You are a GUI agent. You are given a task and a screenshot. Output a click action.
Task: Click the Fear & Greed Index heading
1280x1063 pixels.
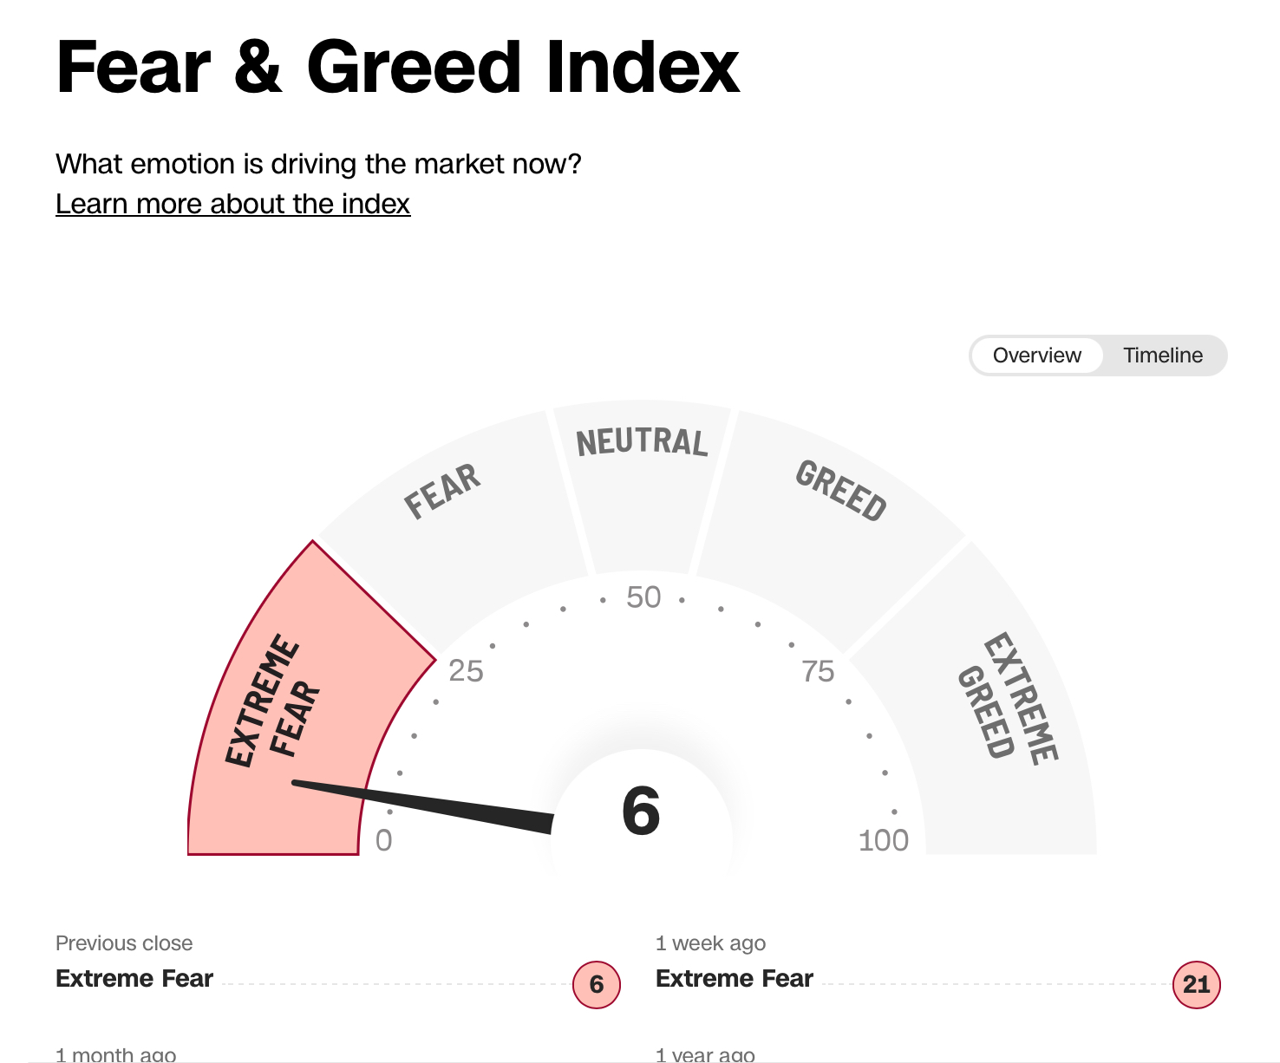(x=397, y=68)
